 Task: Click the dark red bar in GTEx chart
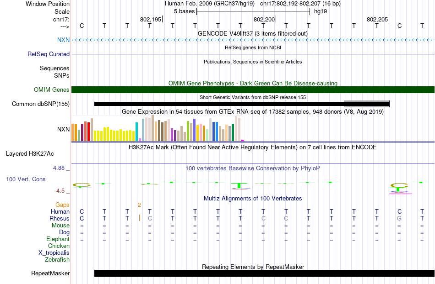click(x=82, y=133)
